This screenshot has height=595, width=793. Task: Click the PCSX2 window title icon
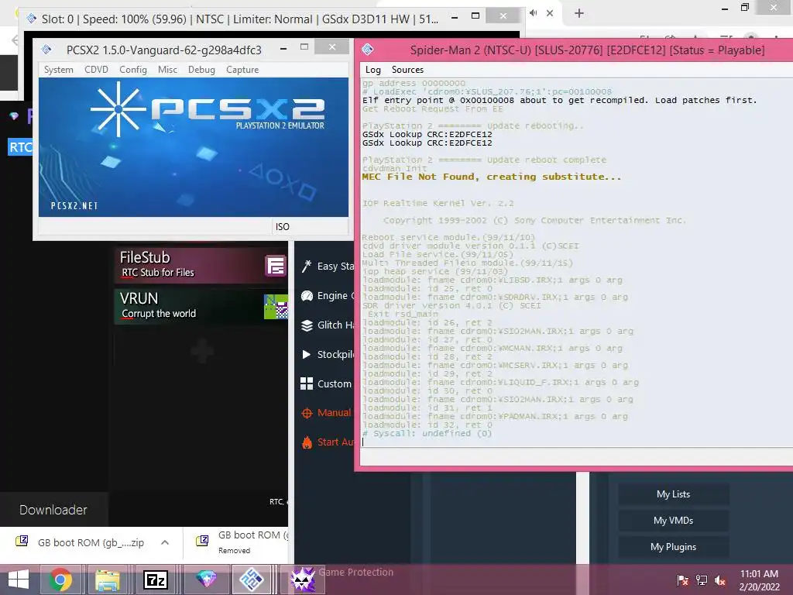[46, 50]
